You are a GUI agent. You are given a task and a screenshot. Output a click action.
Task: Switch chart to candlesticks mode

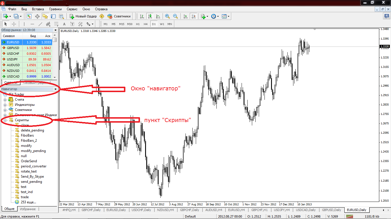tap(150, 16)
